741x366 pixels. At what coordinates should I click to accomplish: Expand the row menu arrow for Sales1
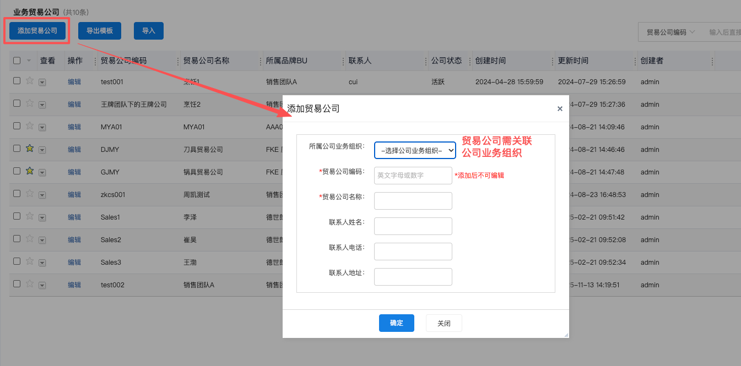(42, 217)
